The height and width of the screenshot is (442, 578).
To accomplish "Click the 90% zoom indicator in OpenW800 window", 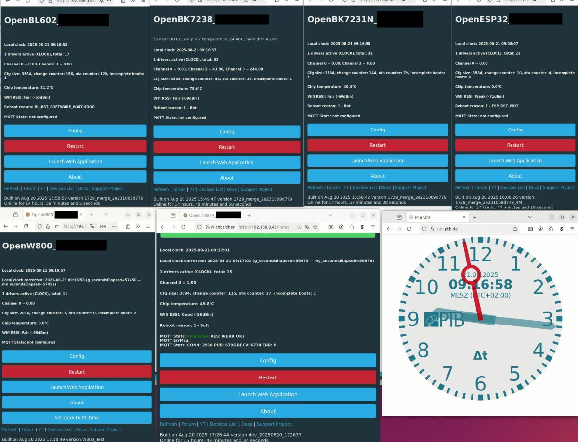I will pos(103,226).
